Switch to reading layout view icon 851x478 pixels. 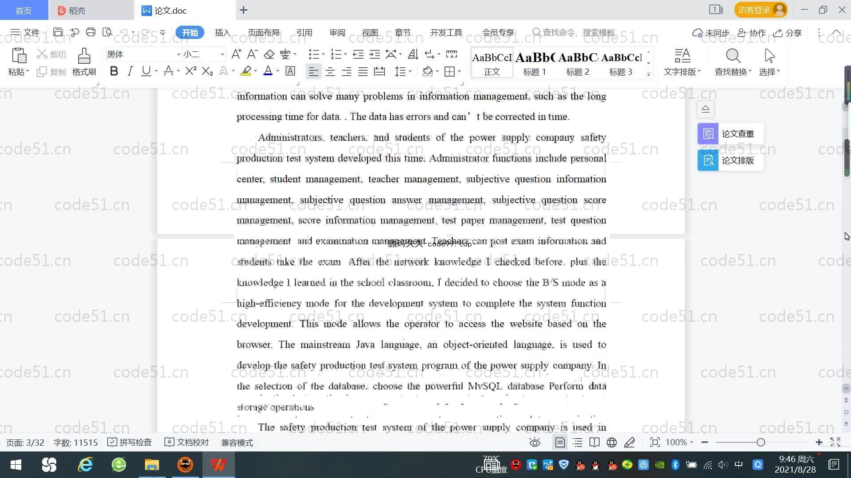coord(594,442)
